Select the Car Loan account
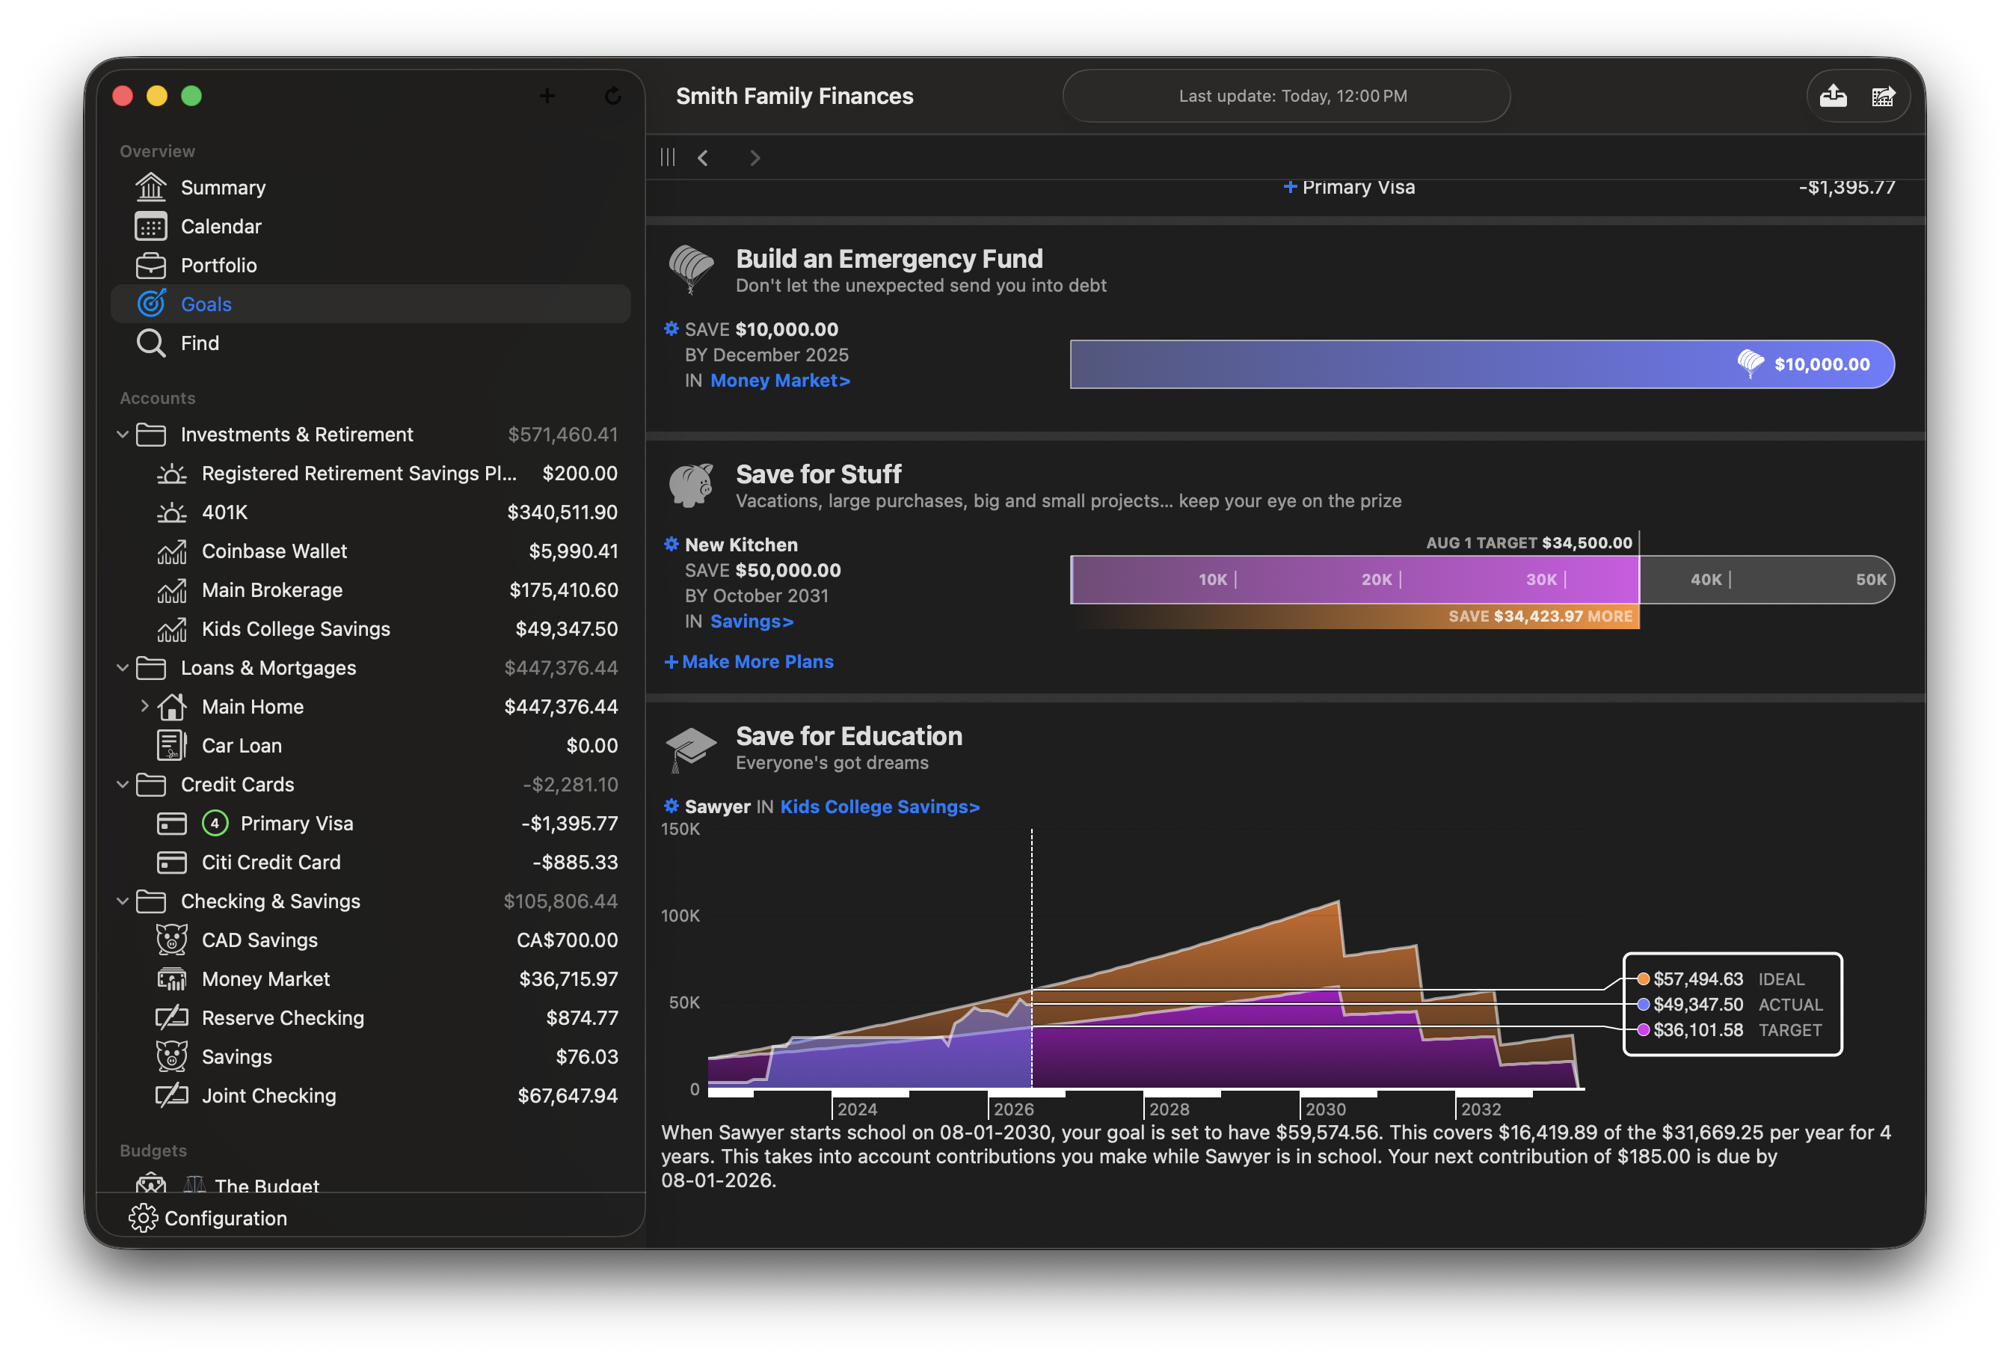The image size is (2010, 1360). (370, 745)
